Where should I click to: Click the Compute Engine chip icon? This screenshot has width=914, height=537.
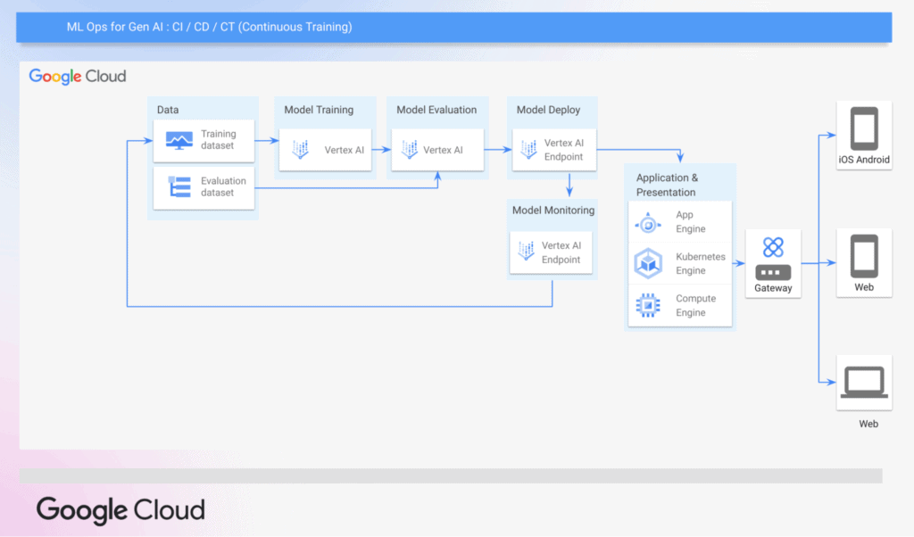click(648, 305)
